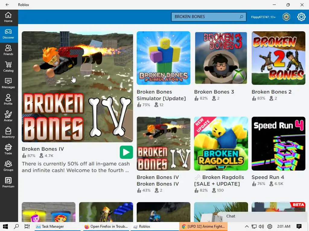
Task: Click the search magnifier icon
Action: (241, 17)
